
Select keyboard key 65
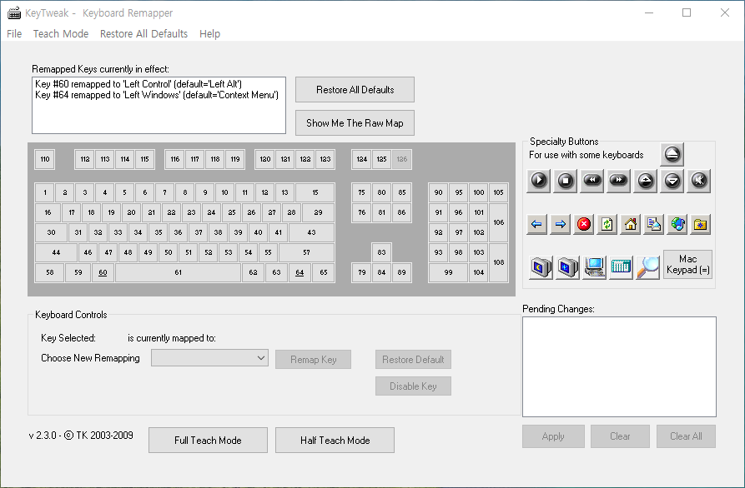coord(324,272)
